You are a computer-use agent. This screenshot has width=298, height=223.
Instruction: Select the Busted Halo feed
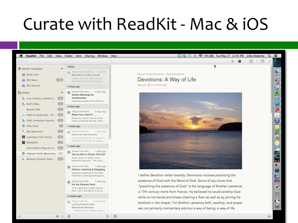pos(41,109)
